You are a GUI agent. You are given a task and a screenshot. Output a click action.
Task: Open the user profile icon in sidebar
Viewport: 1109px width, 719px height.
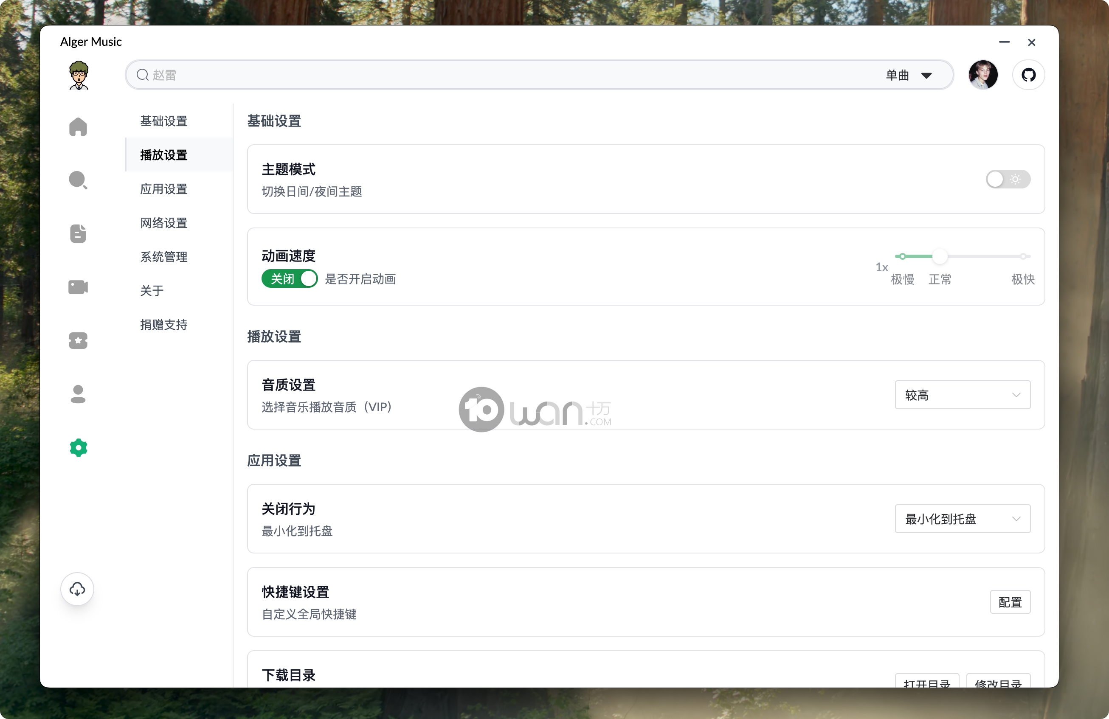(78, 394)
